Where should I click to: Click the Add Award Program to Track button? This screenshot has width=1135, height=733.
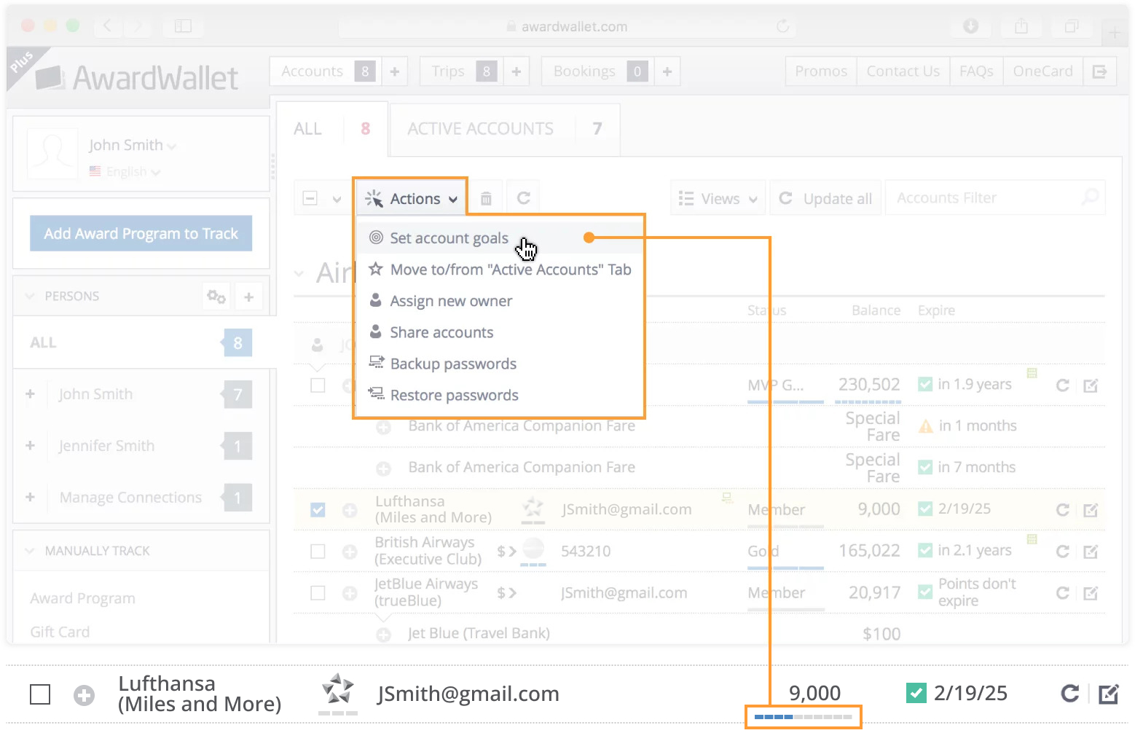141,233
